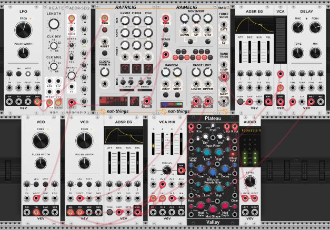Click the FREQ knob on the left VCO

point(41,141)
